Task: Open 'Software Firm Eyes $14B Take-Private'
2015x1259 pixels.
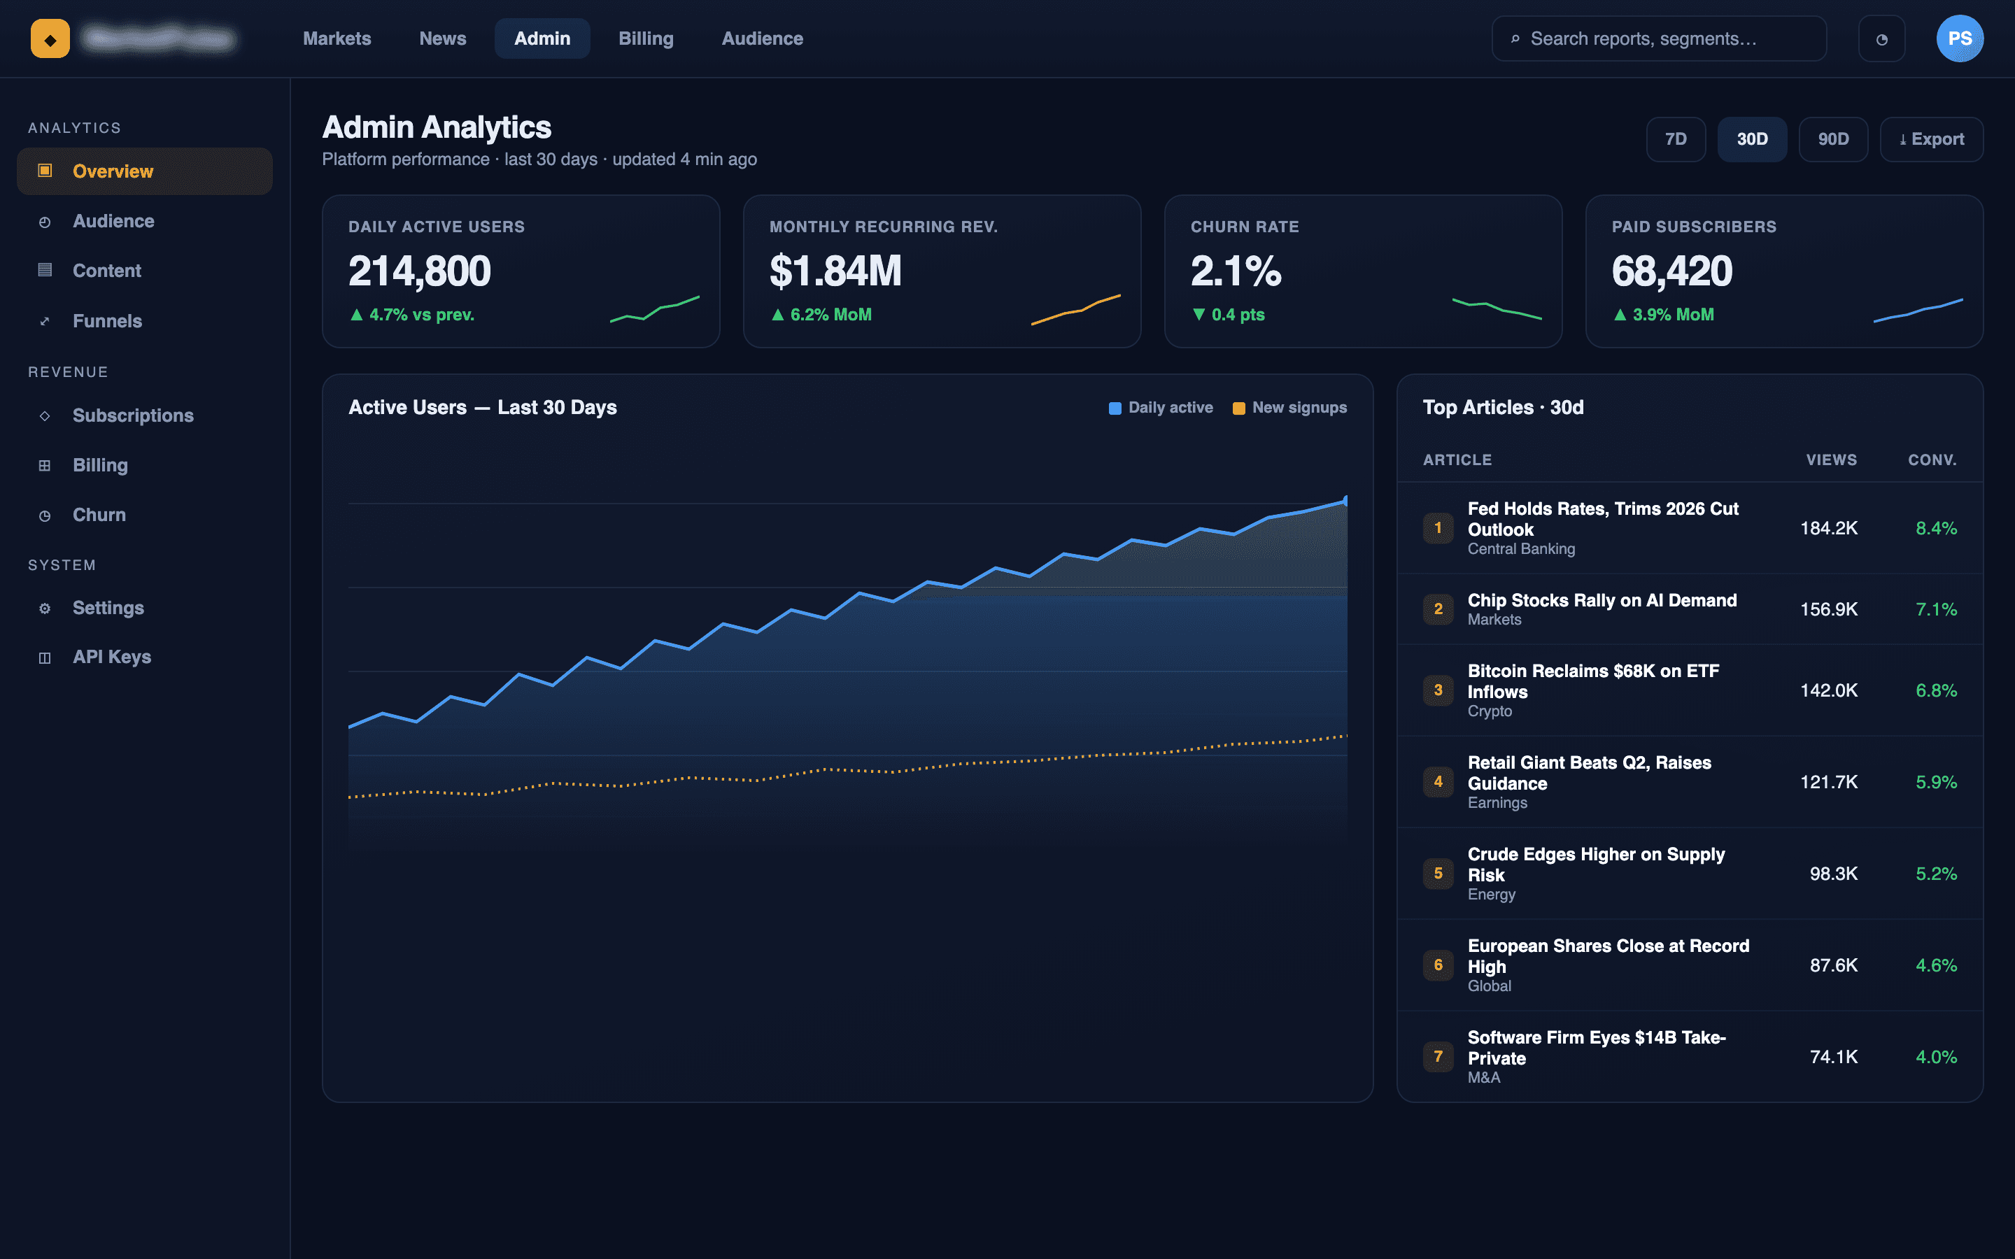Action: pos(1596,1048)
